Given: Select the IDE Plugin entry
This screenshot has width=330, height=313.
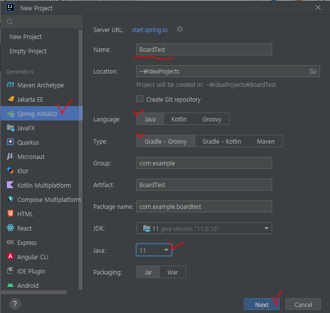Looking at the screenshot, I should pyautogui.click(x=40, y=271).
